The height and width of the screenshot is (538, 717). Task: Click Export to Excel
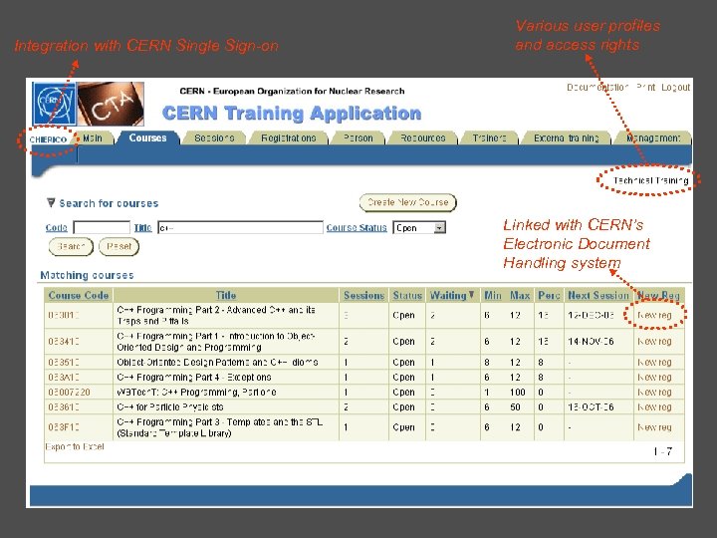pyautogui.click(x=75, y=446)
